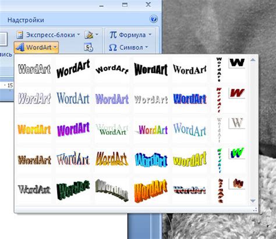Select the black serif wavy WordArt style
Viewport: 276px width, 239px height.
coord(190,70)
